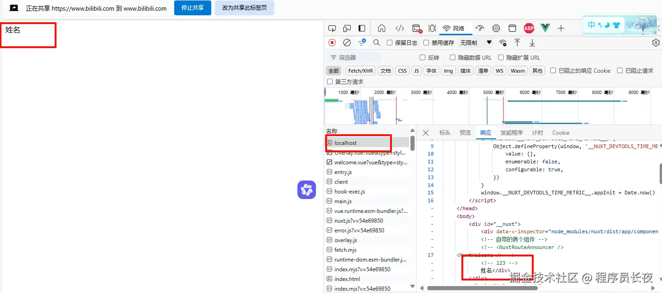Open network conditions wifi-gear icon

coord(503,43)
